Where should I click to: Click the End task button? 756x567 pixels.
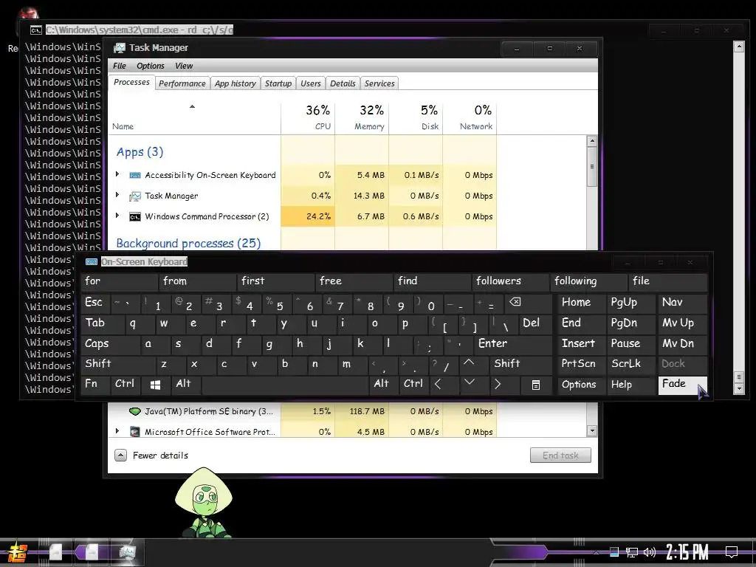pos(561,455)
